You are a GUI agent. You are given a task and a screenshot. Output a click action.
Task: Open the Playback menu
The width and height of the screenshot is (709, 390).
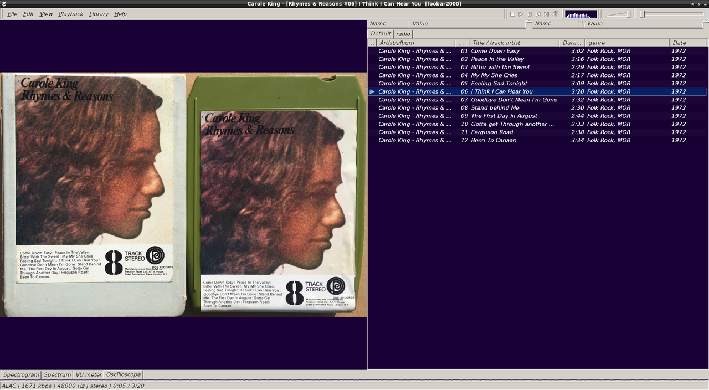click(70, 14)
